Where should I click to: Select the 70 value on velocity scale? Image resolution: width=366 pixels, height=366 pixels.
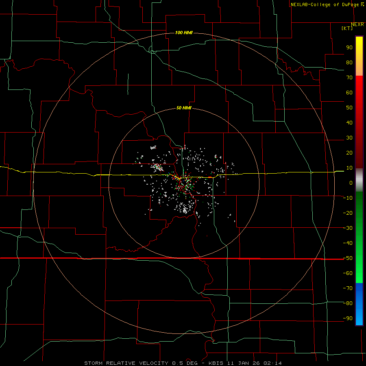tap(349, 78)
